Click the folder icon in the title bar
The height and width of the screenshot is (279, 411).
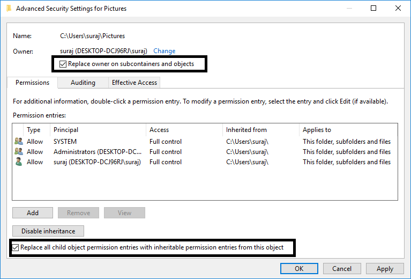pos(9,9)
